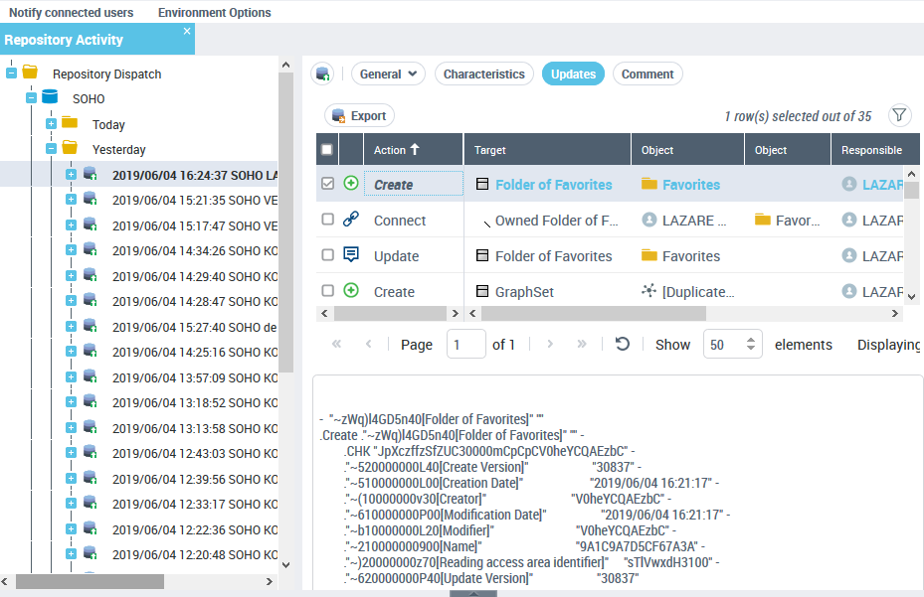This screenshot has height=597, width=924.
Task: Open Notify connected users menu
Action: [x=71, y=13]
